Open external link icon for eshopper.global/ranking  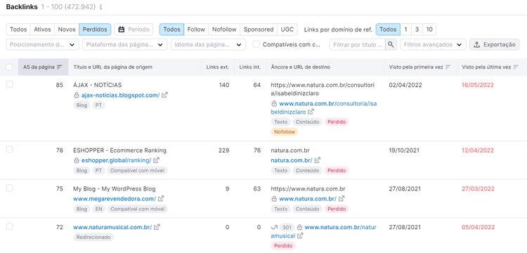pyautogui.click(x=156, y=160)
